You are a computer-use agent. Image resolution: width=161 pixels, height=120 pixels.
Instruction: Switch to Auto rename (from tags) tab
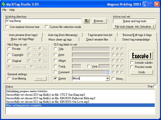[23, 35]
